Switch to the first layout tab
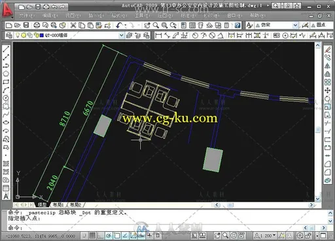Screen dimensions: 335x241 click(58, 204)
